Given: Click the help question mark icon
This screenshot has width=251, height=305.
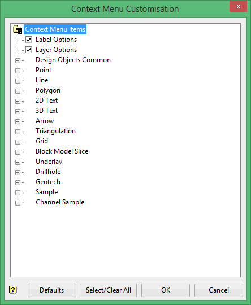Looking at the screenshot, I should pos(13,290).
